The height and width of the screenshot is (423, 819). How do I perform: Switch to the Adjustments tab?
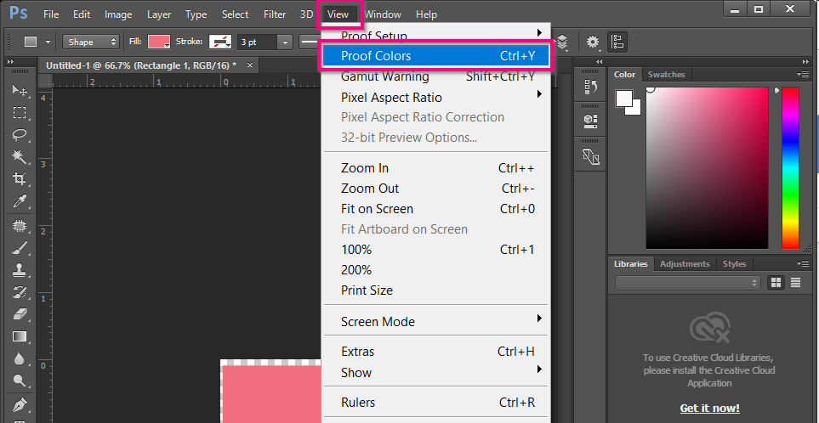[x=685, y=264]
